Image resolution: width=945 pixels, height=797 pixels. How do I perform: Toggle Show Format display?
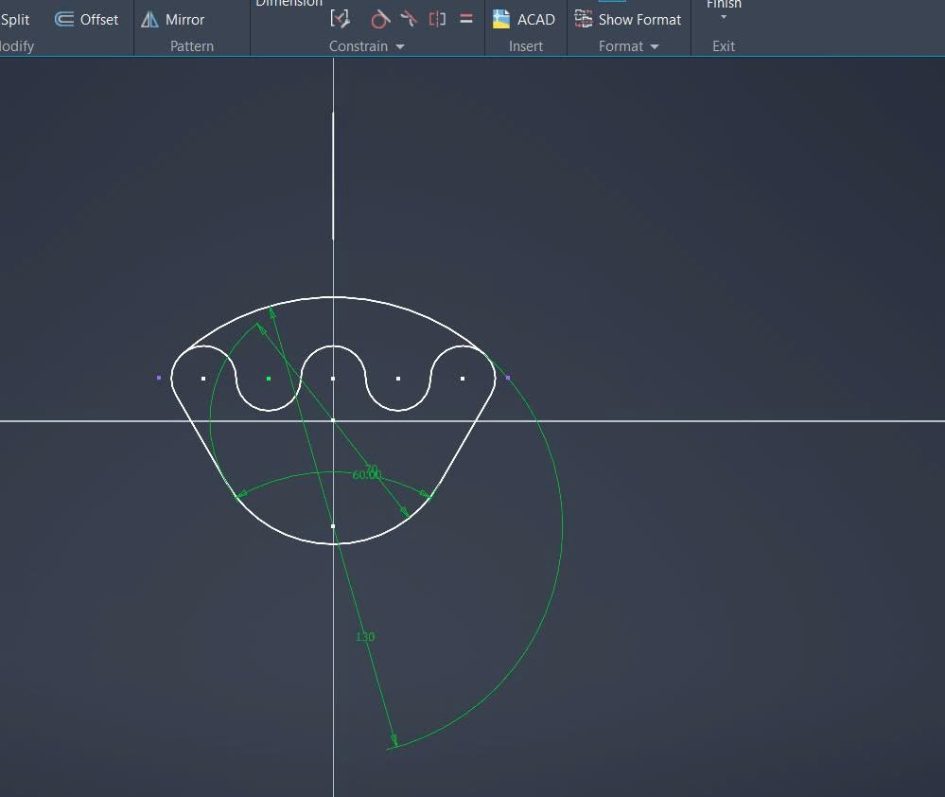[628, 19]
